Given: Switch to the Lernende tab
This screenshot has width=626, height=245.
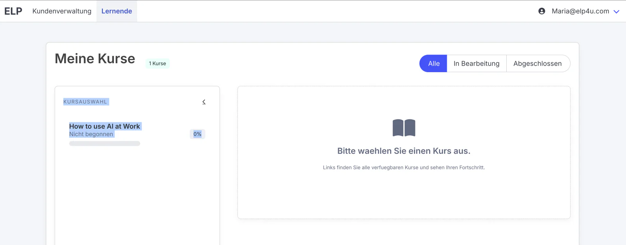Looking at the screenshot, I should click(x=117, y=11).
